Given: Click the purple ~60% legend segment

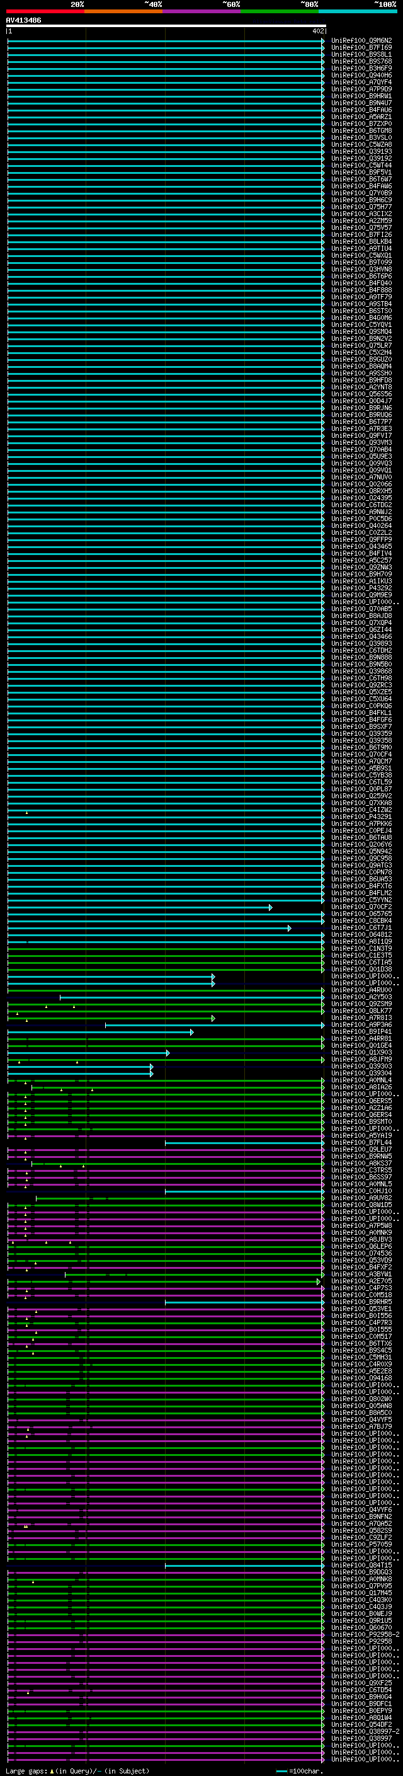Looking at the screenshot, I should pos(202,11).
